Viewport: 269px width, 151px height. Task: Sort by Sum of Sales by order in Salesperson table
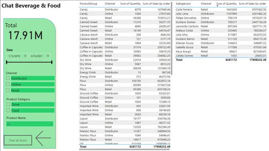[252, 4]
